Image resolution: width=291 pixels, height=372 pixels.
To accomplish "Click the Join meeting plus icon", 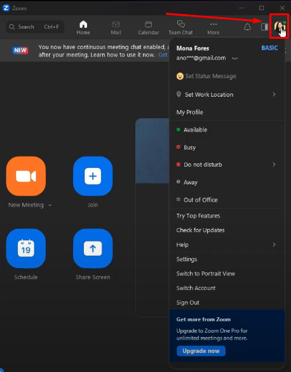I will tap(93, 176).
